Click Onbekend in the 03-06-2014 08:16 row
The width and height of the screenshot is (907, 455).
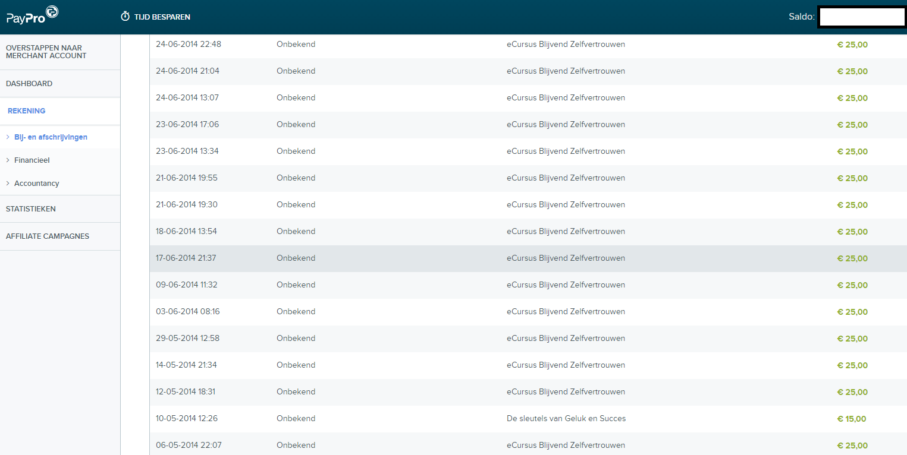click(296, 312)
